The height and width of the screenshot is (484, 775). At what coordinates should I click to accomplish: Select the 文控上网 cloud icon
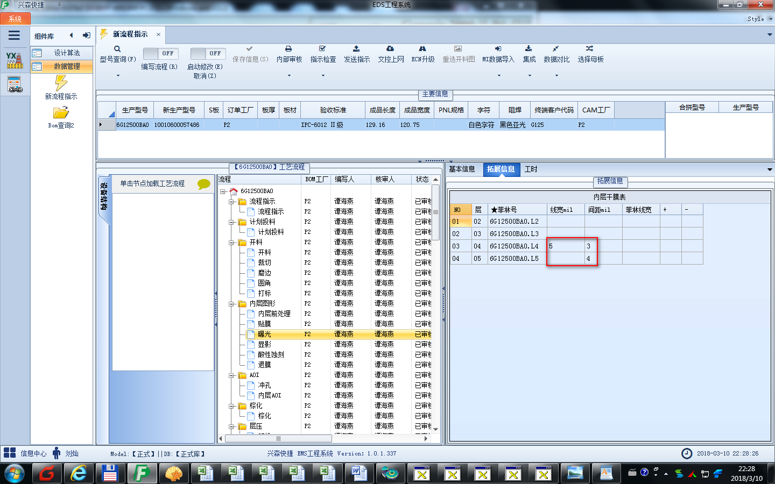tap(390, 48)
